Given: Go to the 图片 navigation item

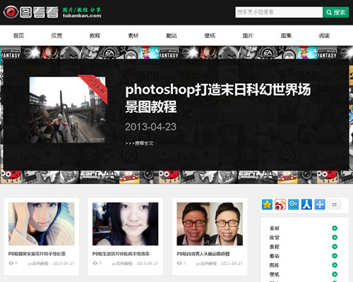Looking at the screenshot, I should pos(248,36).
